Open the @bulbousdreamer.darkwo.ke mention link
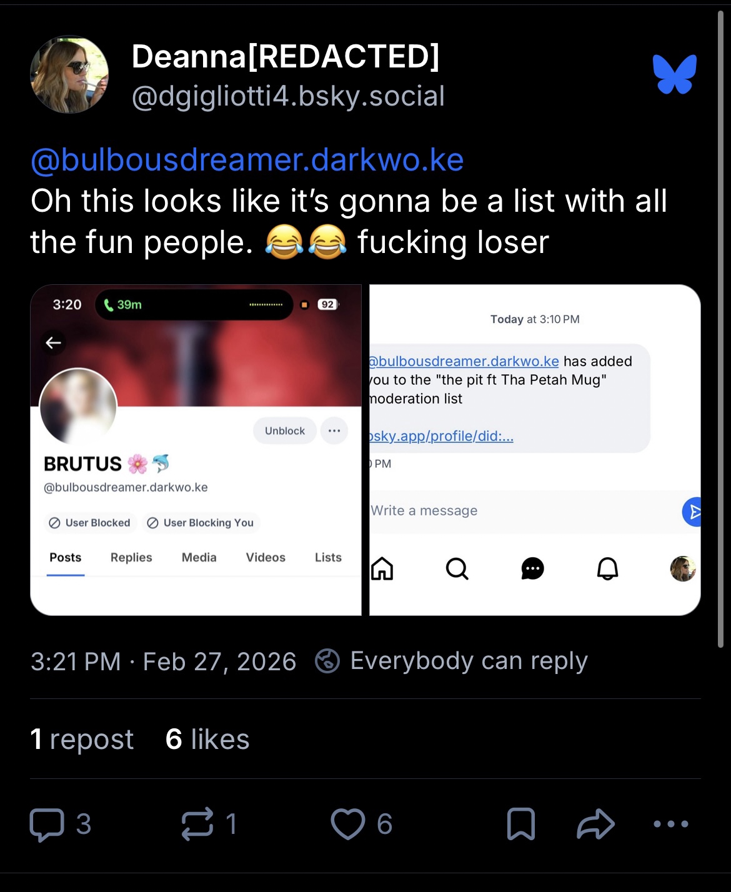 (247, 160)
